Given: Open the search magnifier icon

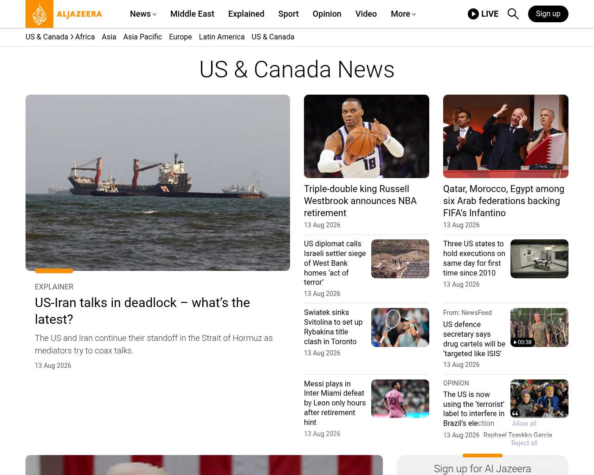Looking at the screenshot, I should (513, 14).
